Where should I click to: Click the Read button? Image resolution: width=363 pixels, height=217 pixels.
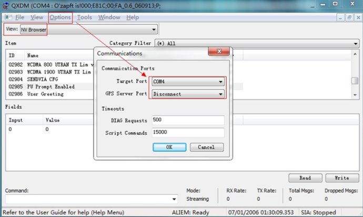(x=305, y=178)
